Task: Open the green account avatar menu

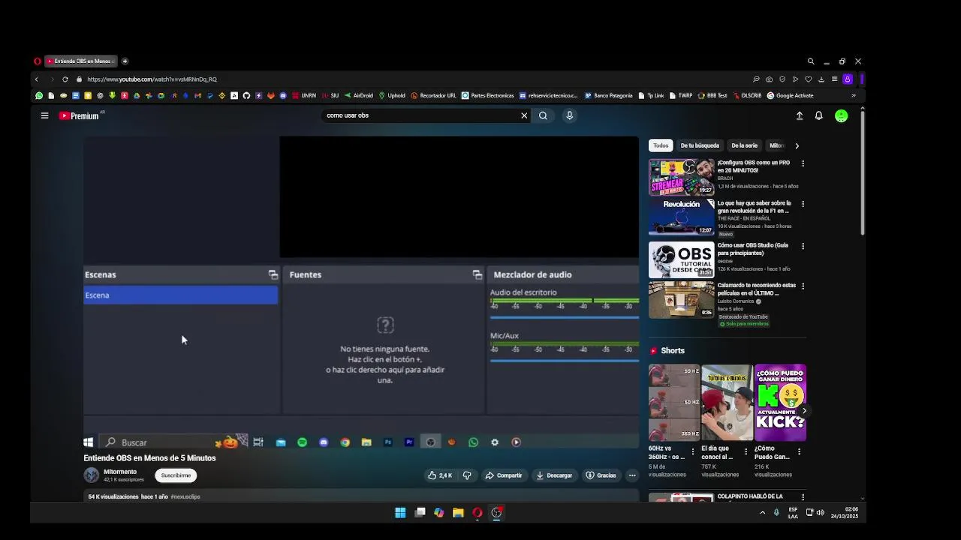Action: [x=842, y=115]
